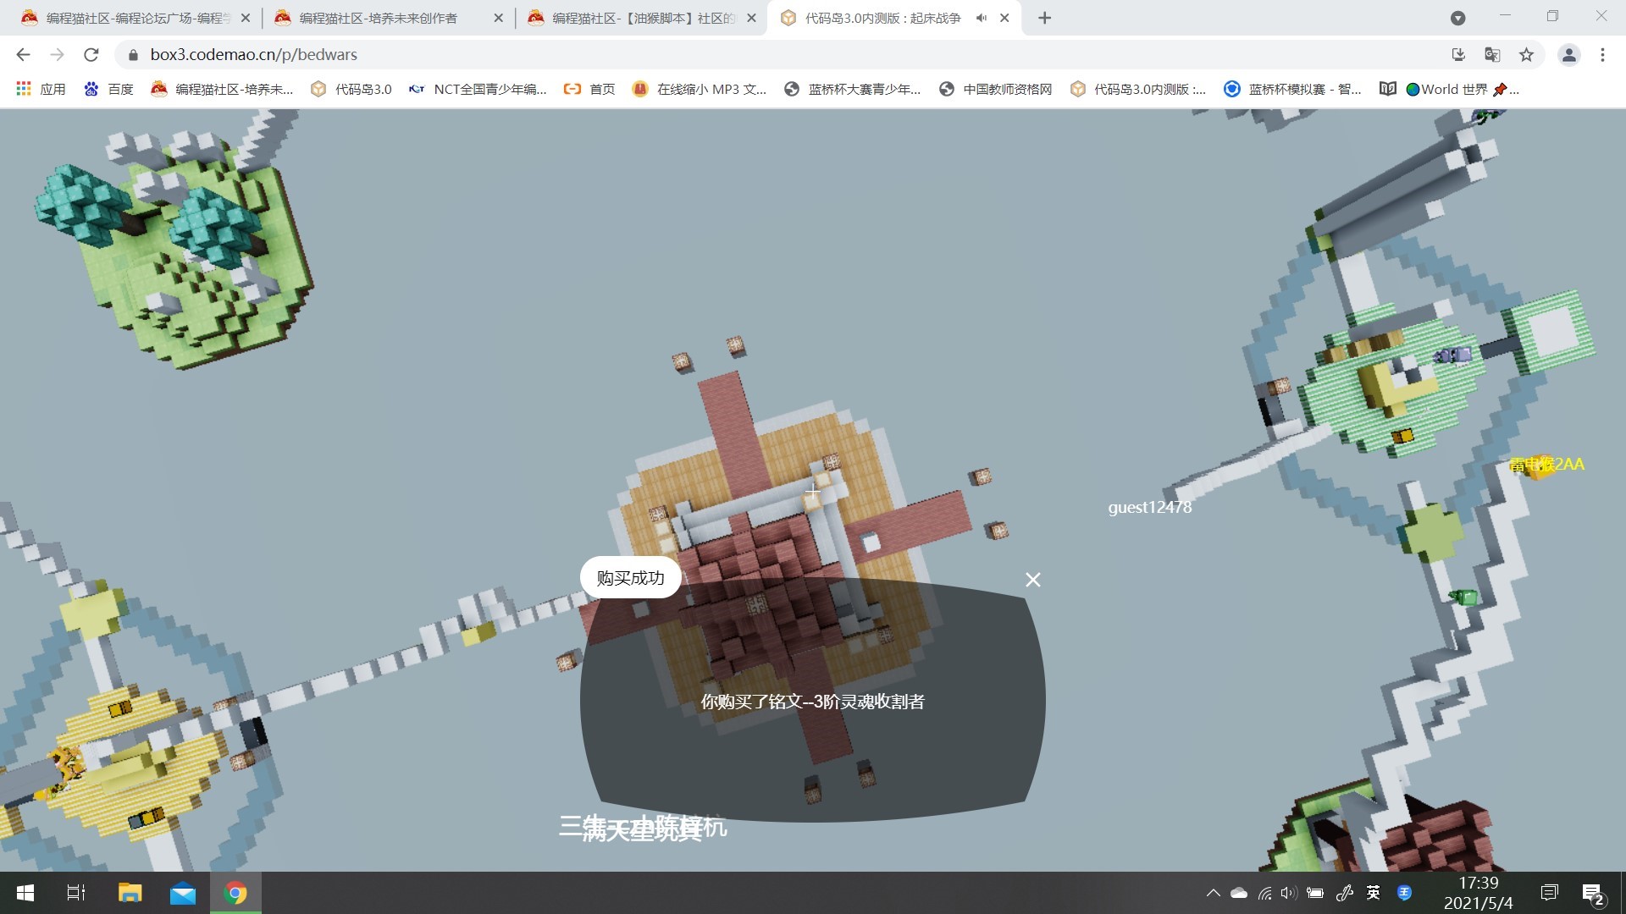Open the Wi-Fi network tray icon
This screenshot has width=1626, height=914.
(1264, 893)
